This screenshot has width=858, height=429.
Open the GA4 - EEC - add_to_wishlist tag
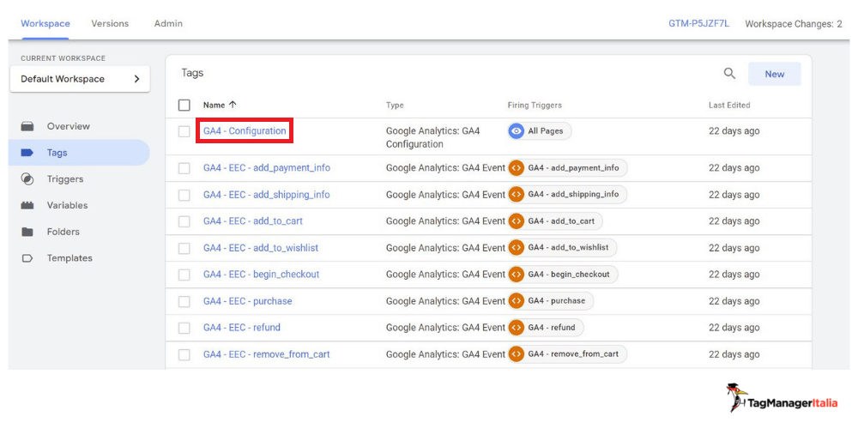click(261, 248)
